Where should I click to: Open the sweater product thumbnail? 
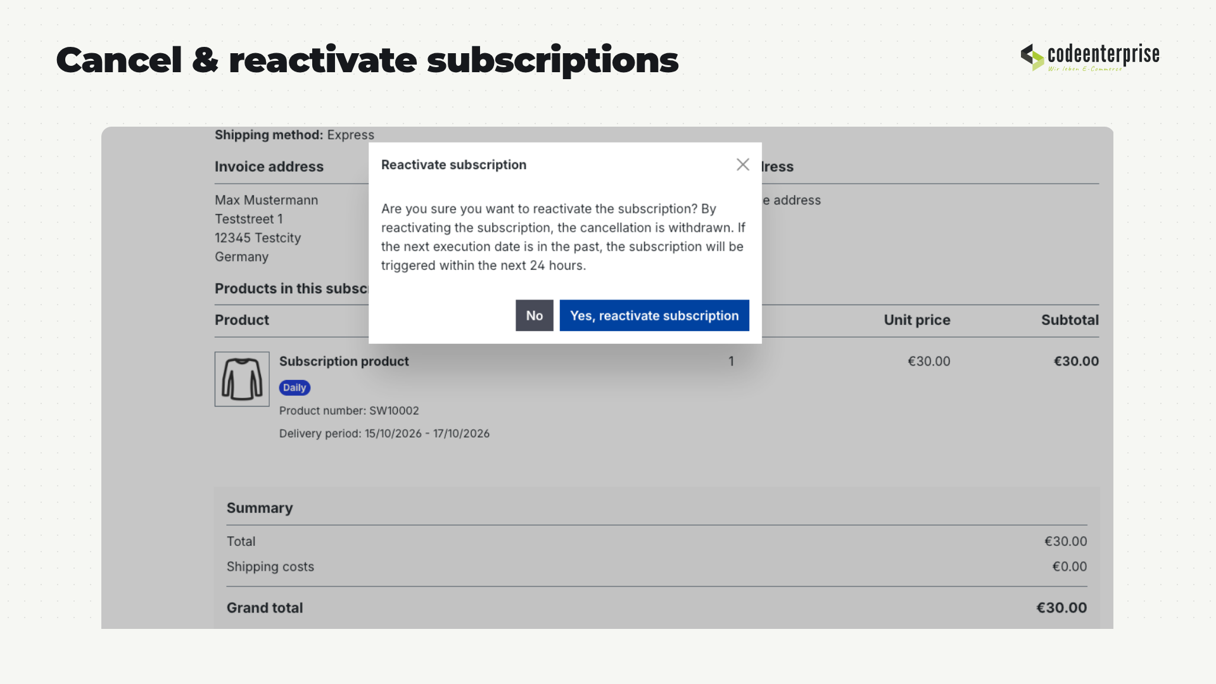pyautogui.click(x=242, y=379)
